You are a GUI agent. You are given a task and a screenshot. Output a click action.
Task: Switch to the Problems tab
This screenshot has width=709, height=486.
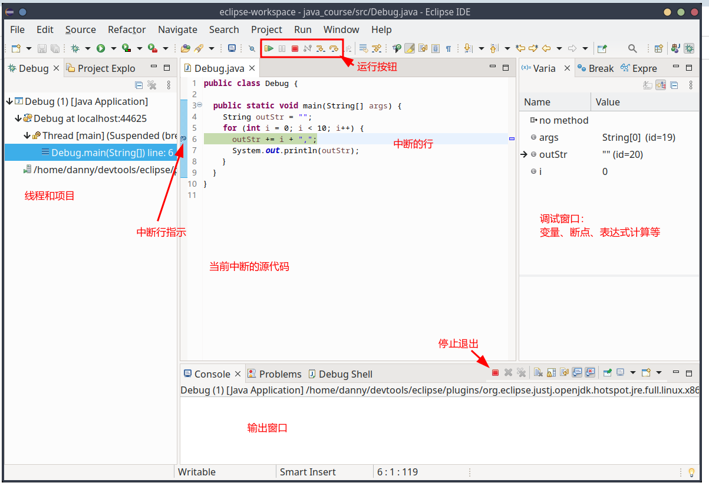pos(275,374)
